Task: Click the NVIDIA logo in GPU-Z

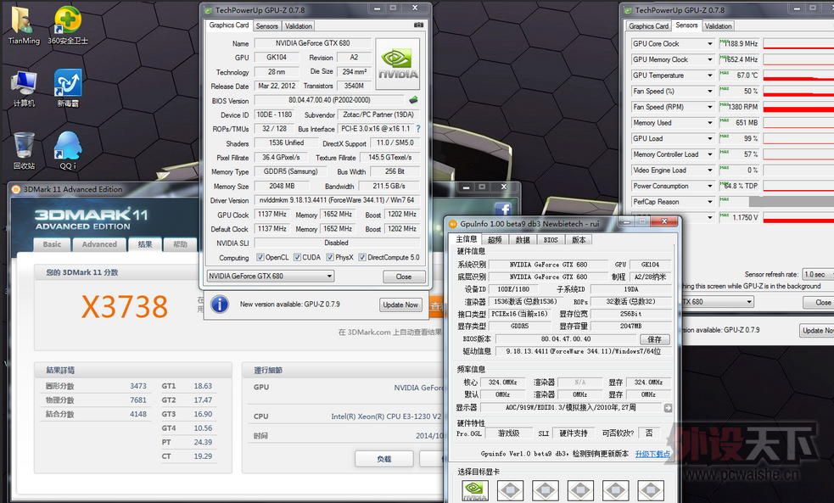Action: [x=397, y=64]
